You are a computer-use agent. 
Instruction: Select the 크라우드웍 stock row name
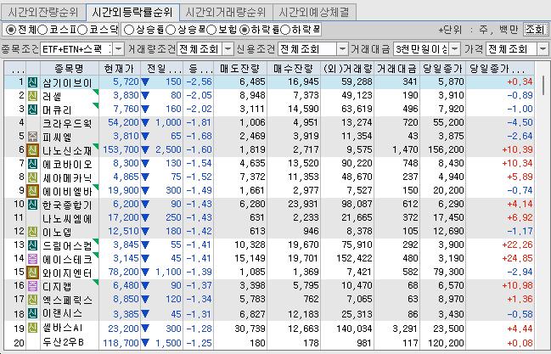coord(67,123)
